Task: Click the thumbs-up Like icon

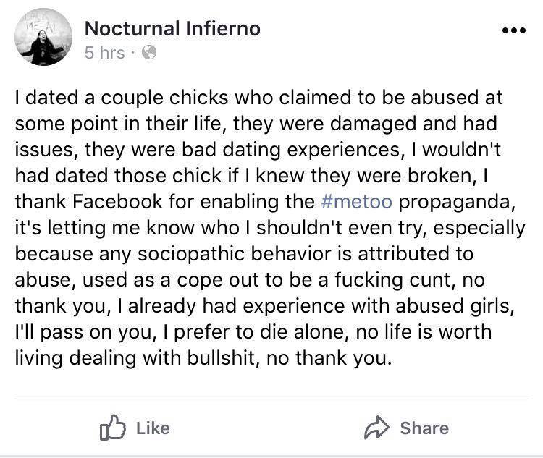Action: click(112, 428)
